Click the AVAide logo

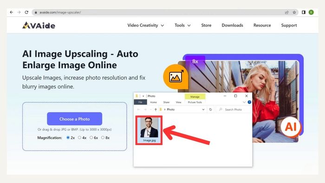pyautogui.click(x=39, y=25)
